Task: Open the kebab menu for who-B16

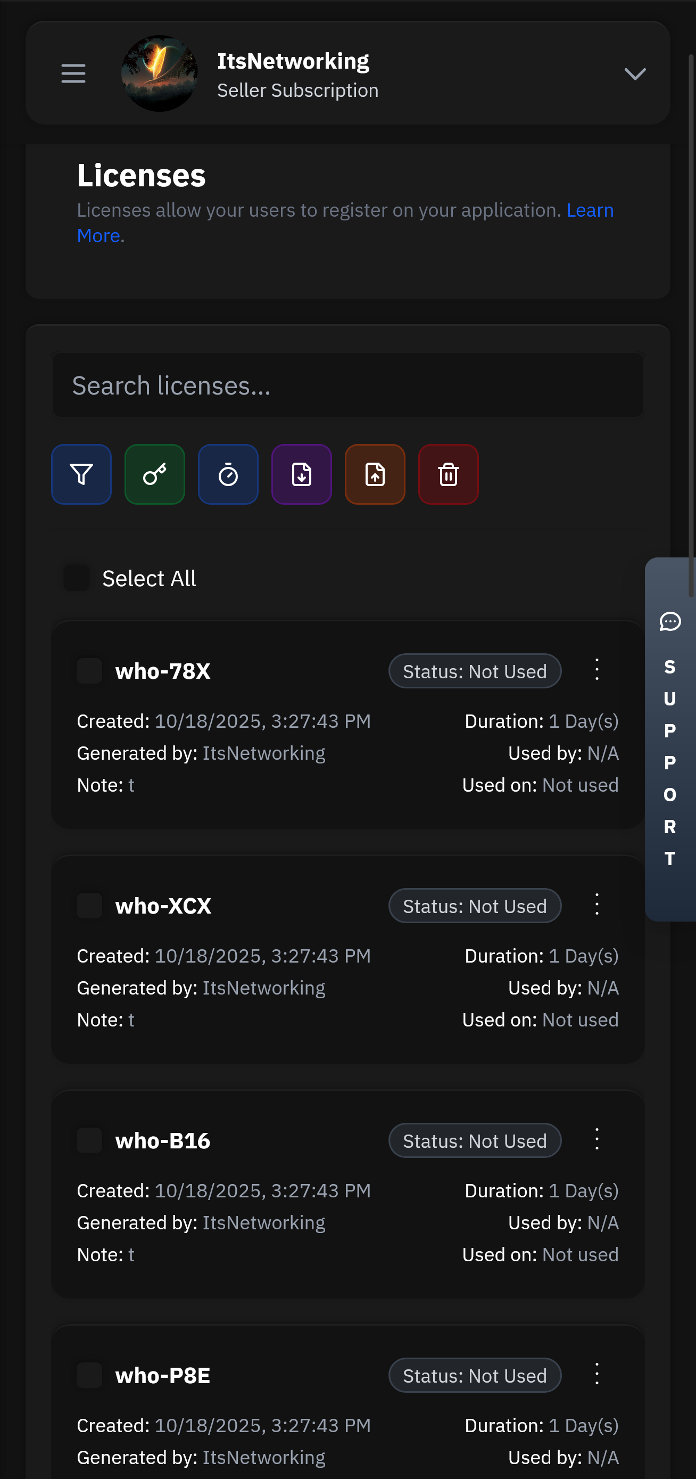Action: pos(596,1140)
